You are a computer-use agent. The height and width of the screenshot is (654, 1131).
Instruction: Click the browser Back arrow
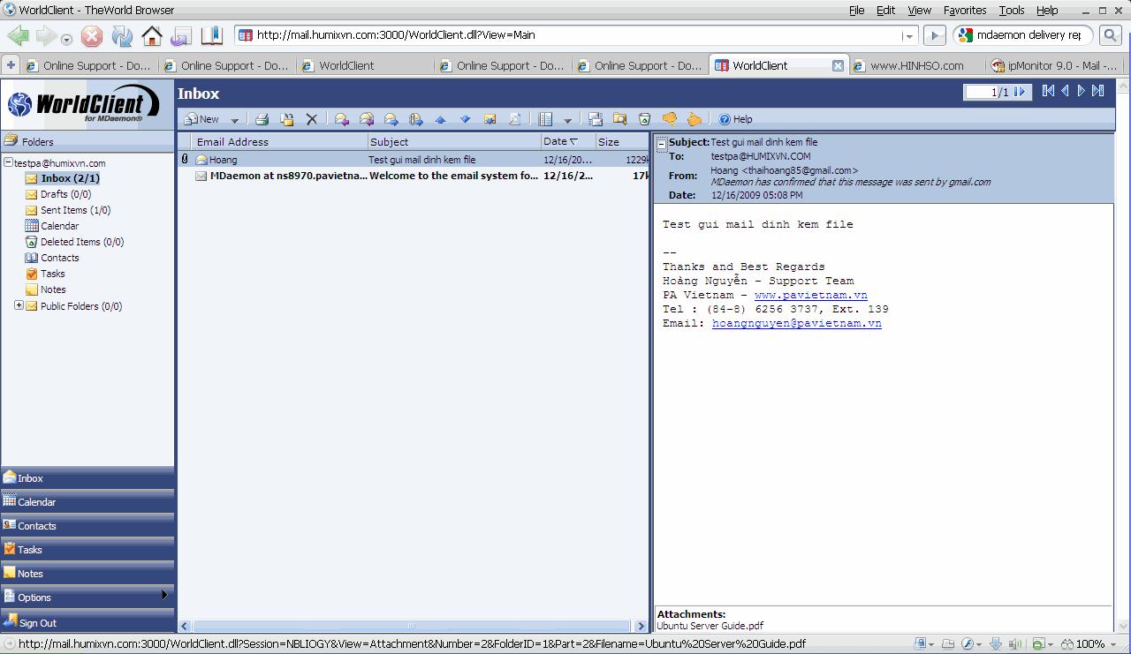point(18,36)
